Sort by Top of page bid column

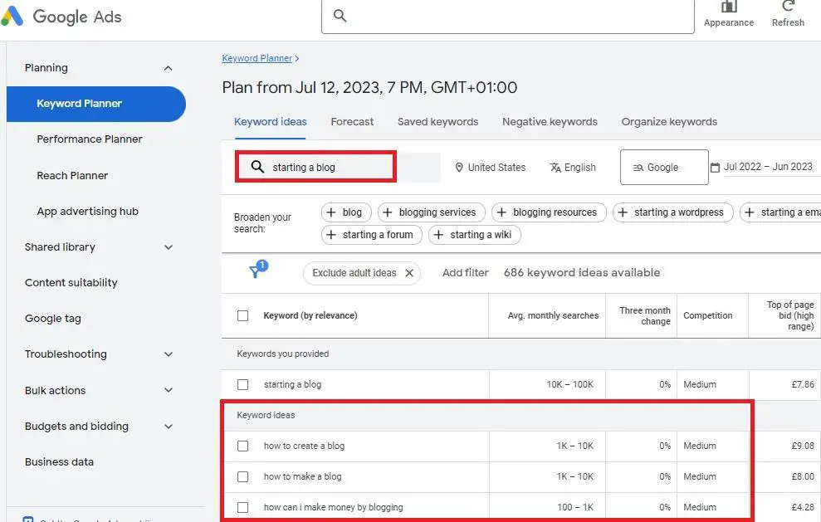pyautogui.click(x=789, y=315)
